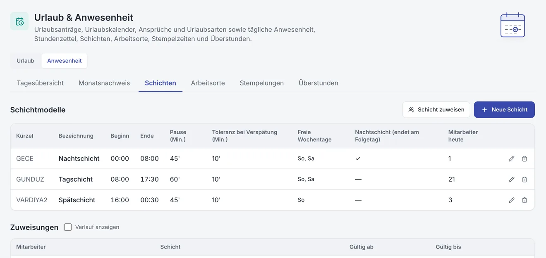Go to the Arbeitsorte tab
The image size is (546, 258).
(208, 83)
